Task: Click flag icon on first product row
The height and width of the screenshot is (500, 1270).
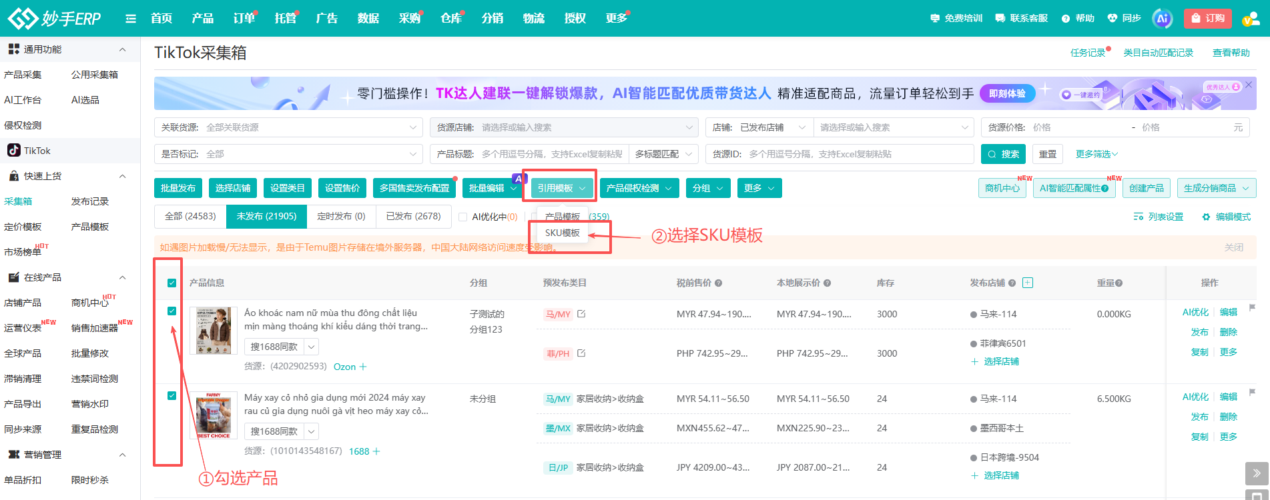Action: [1253, 307]
